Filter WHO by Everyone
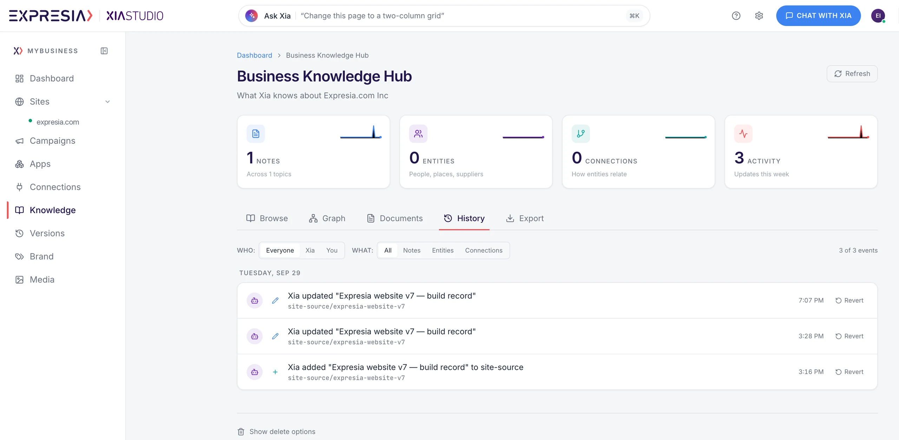 tap(280, 250)
